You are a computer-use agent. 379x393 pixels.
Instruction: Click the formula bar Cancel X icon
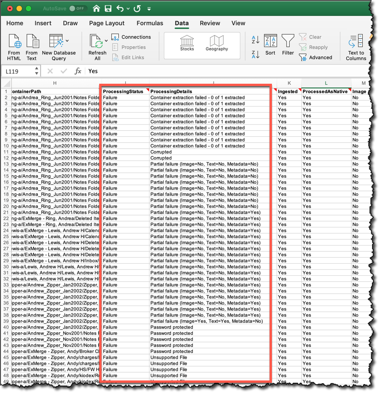coord(50,71)
